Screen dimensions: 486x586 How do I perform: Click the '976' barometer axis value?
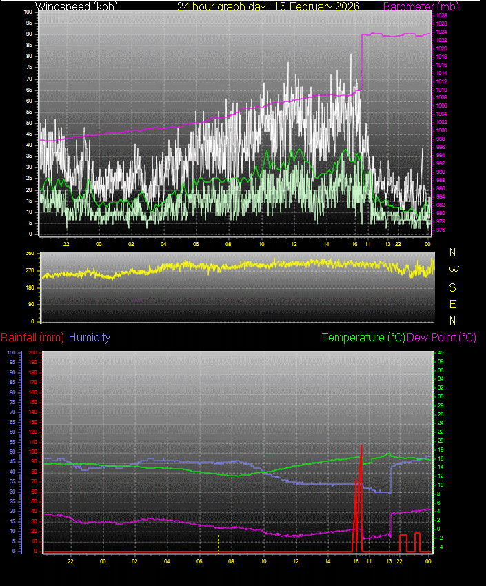click(441, 230)
